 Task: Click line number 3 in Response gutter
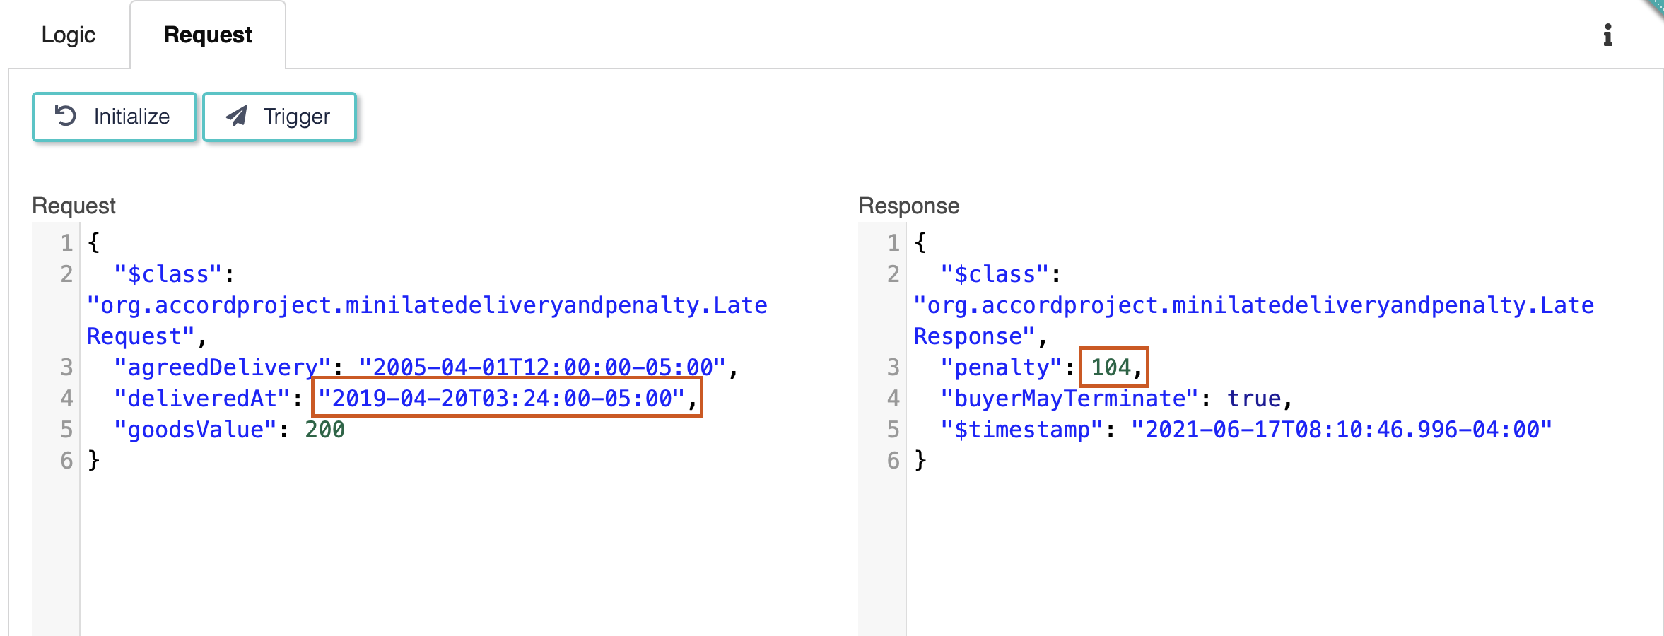[893, 367]
